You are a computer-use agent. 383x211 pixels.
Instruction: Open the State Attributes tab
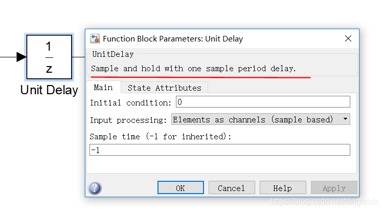click(x=164, y=88)
